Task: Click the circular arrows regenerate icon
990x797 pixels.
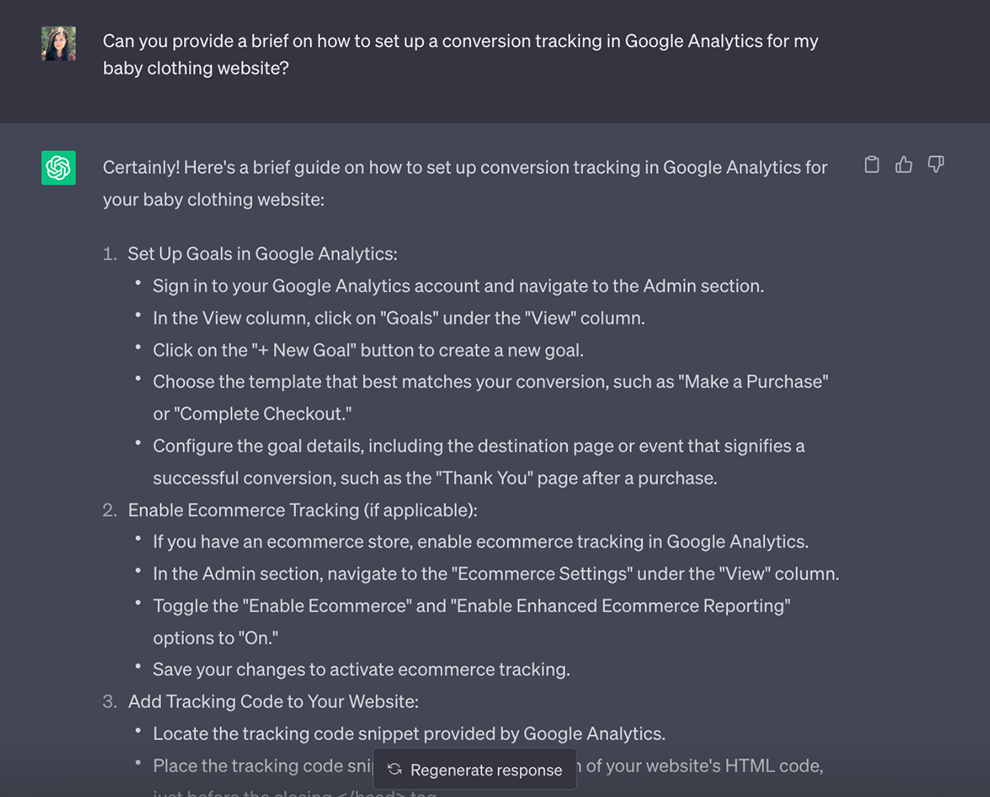Action: (394, 770)
